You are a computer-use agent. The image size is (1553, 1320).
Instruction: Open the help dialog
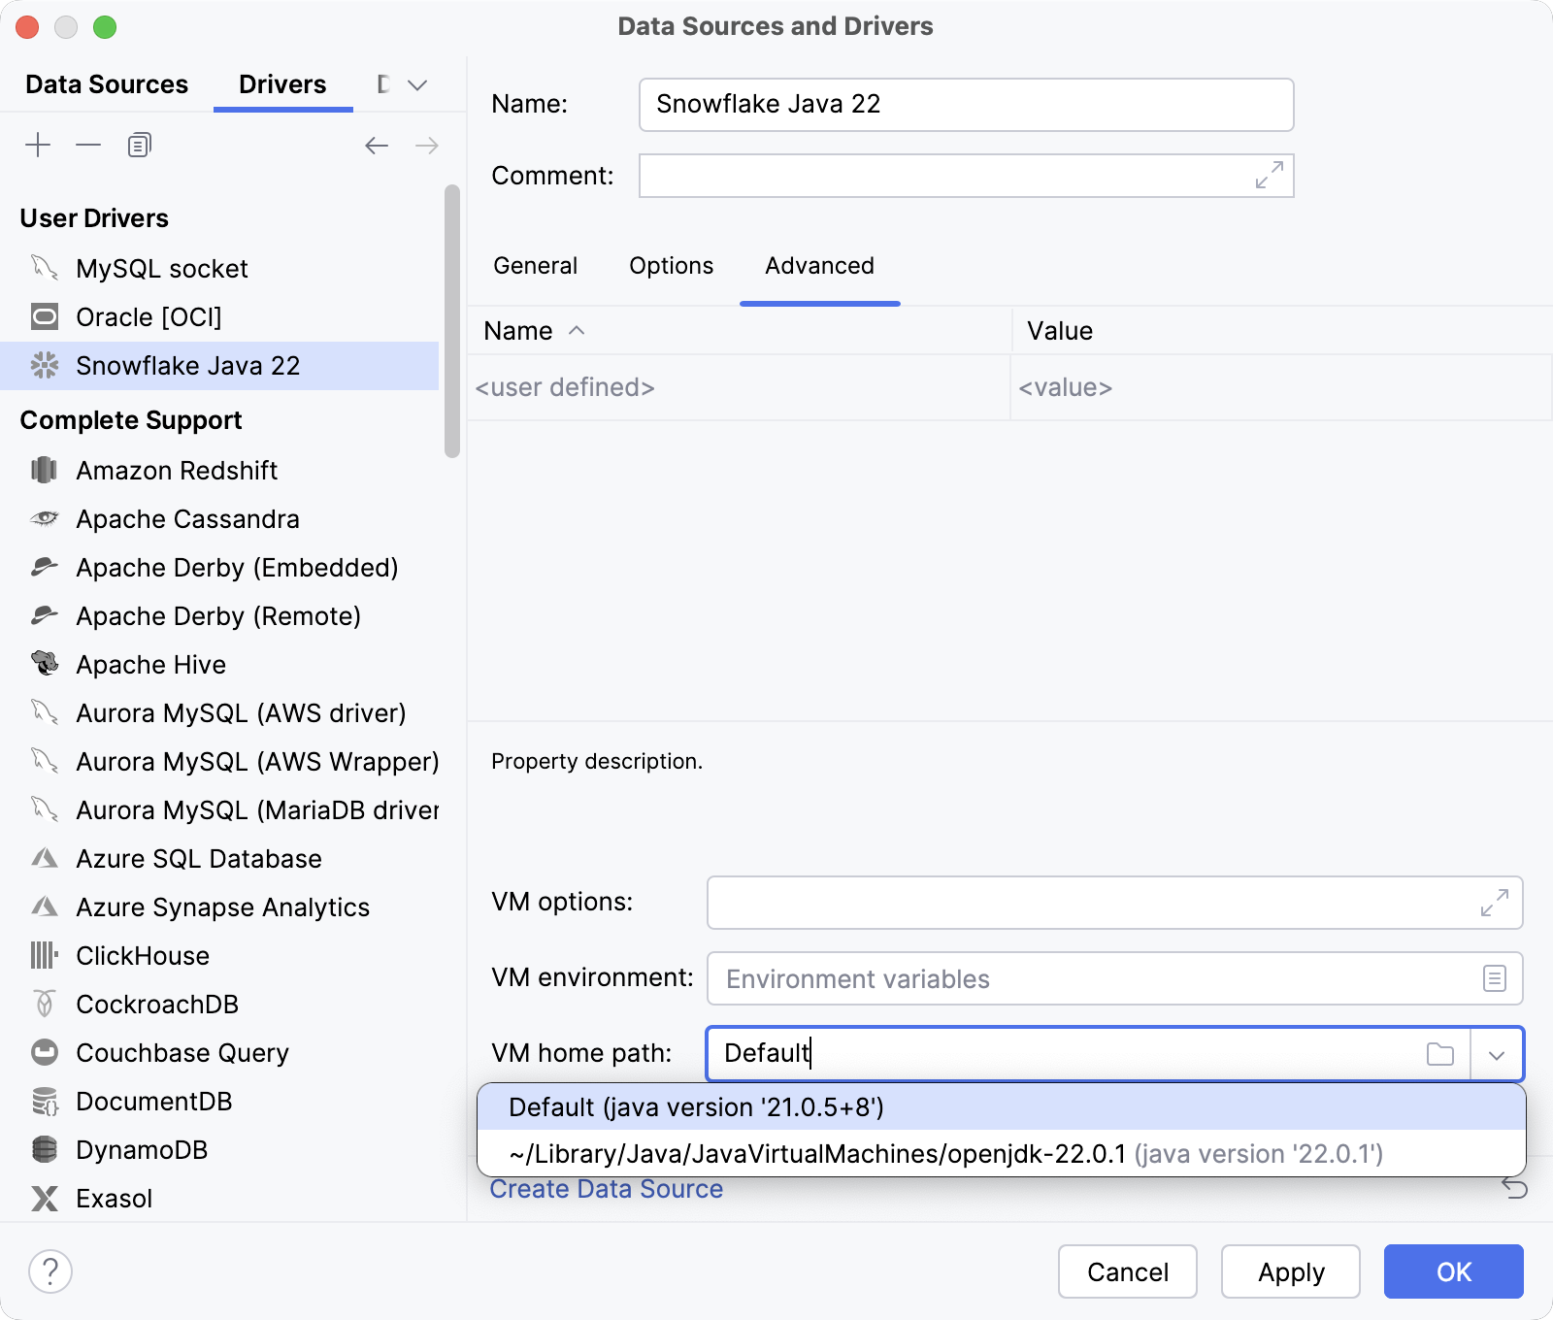50,1270
